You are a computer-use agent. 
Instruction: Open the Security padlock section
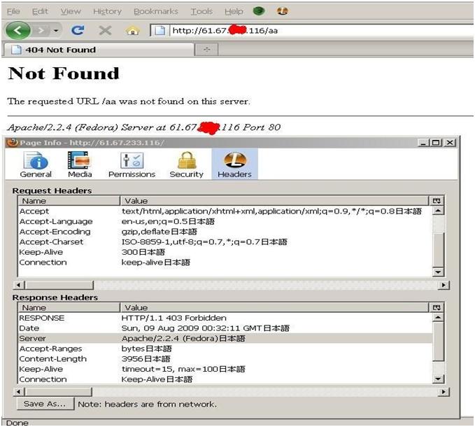[186, 165]
